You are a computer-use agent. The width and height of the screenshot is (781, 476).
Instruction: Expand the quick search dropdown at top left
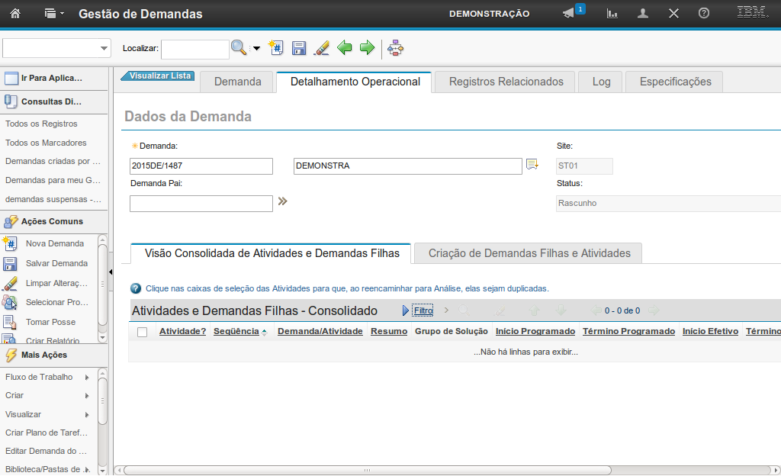(104, 49)
